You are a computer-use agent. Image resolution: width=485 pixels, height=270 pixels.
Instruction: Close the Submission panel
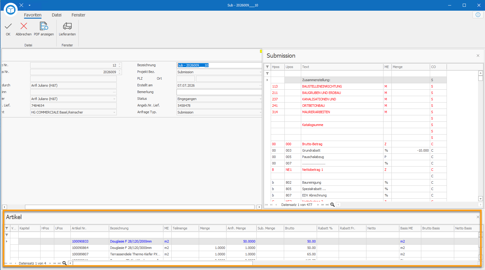(x=478, y=56)
